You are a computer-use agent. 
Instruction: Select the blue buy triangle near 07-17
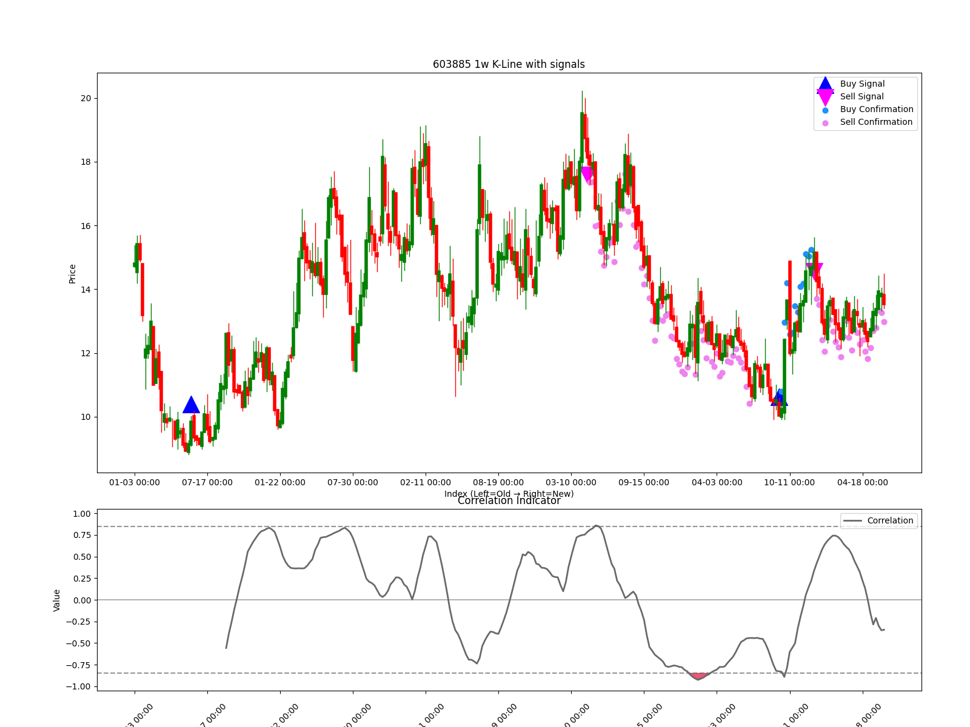191,405
